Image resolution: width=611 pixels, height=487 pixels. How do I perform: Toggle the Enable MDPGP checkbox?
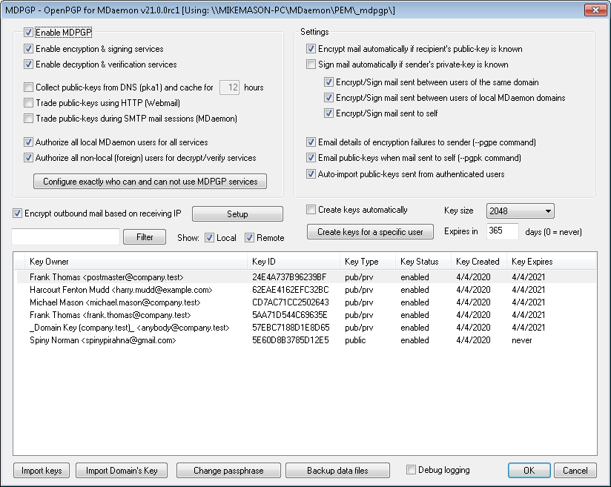[x=29, y=33]
